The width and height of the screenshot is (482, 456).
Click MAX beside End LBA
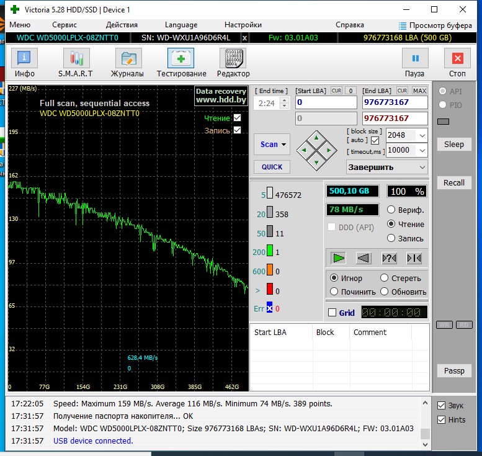click(x=419, y=91)
